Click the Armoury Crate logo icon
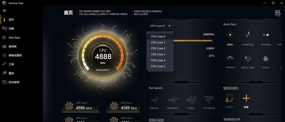The height and width of the screenshot is (122, 285). click(x=4, y=3)
